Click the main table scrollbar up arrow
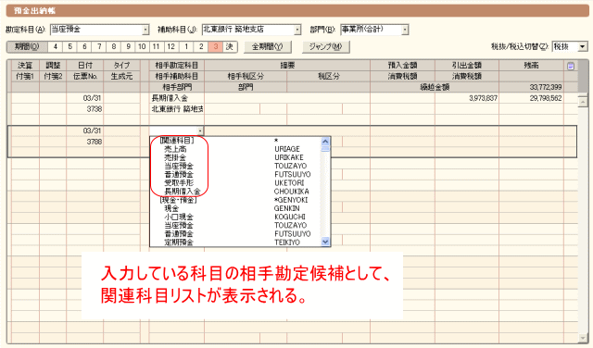Viewport: 593px width, 348px height. coord(583,102)
